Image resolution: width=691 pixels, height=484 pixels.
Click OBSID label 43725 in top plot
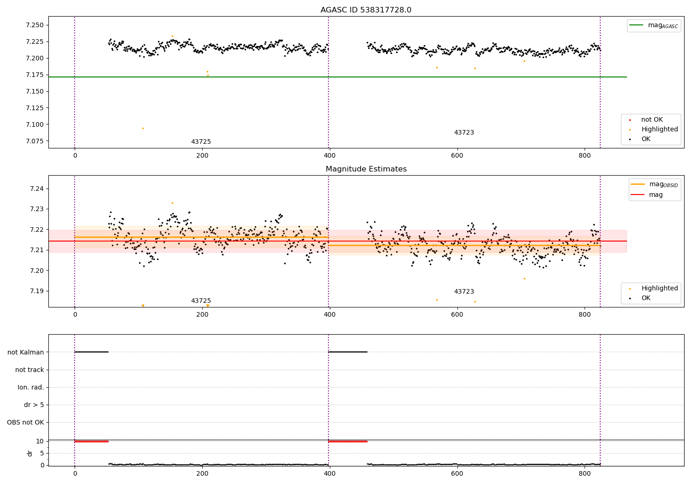201,142
